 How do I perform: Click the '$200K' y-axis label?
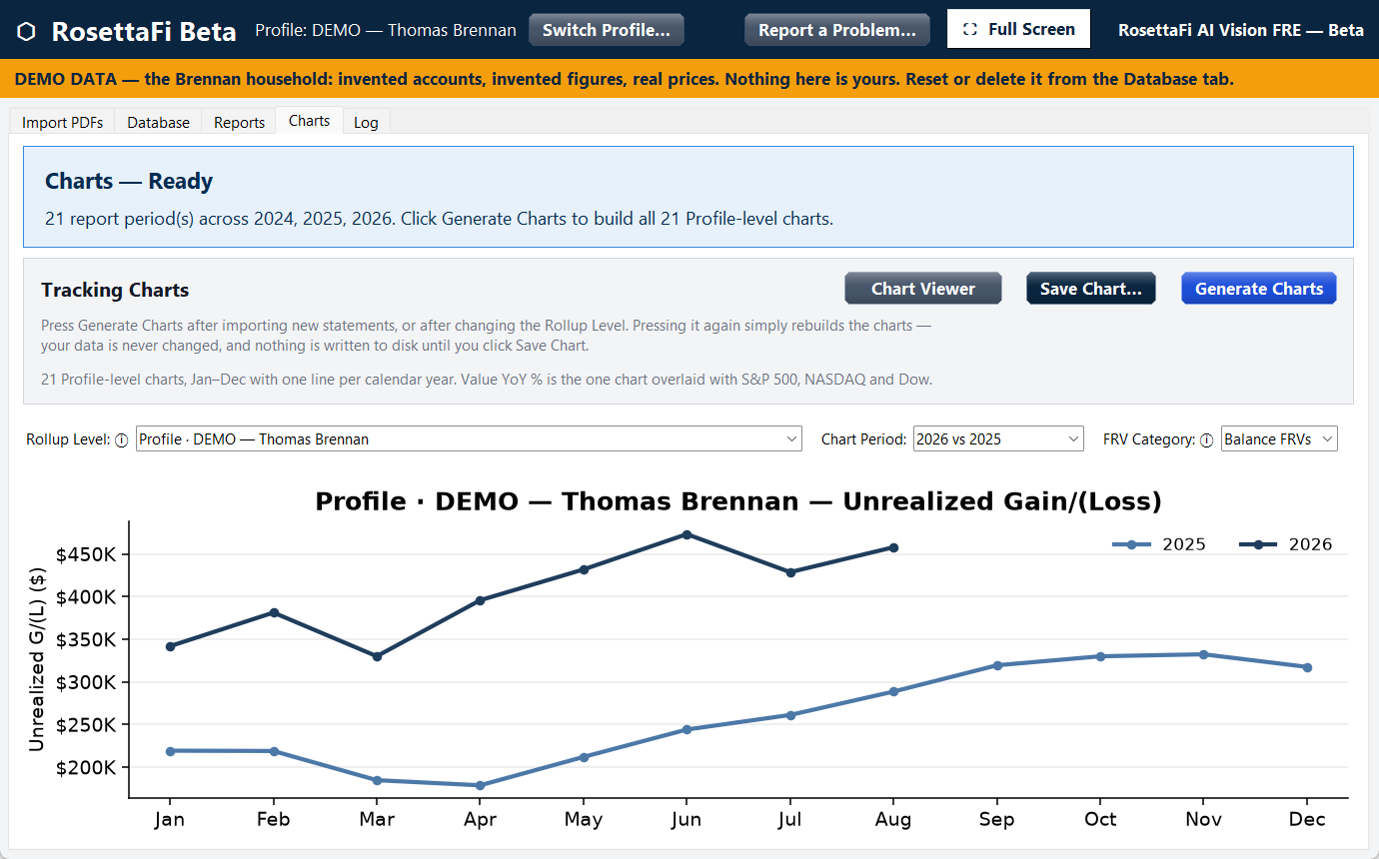(x=85, y=767)
